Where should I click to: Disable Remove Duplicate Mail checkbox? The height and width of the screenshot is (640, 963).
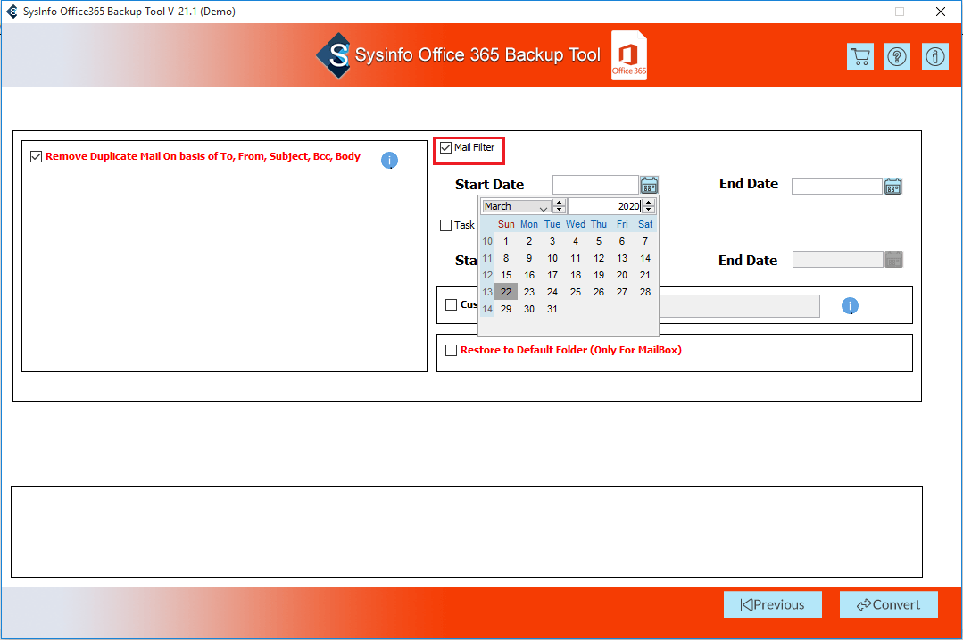tap(37, 156)
